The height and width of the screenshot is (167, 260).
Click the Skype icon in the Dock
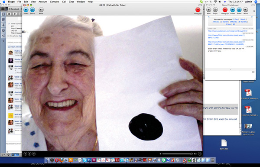click(x=84, y=160)
